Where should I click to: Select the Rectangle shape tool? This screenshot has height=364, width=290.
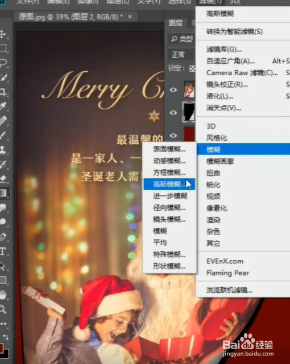coord(3,280)
